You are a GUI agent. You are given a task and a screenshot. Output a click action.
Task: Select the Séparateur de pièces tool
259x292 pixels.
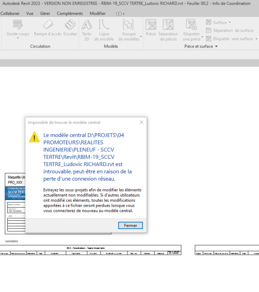[168, 30]
